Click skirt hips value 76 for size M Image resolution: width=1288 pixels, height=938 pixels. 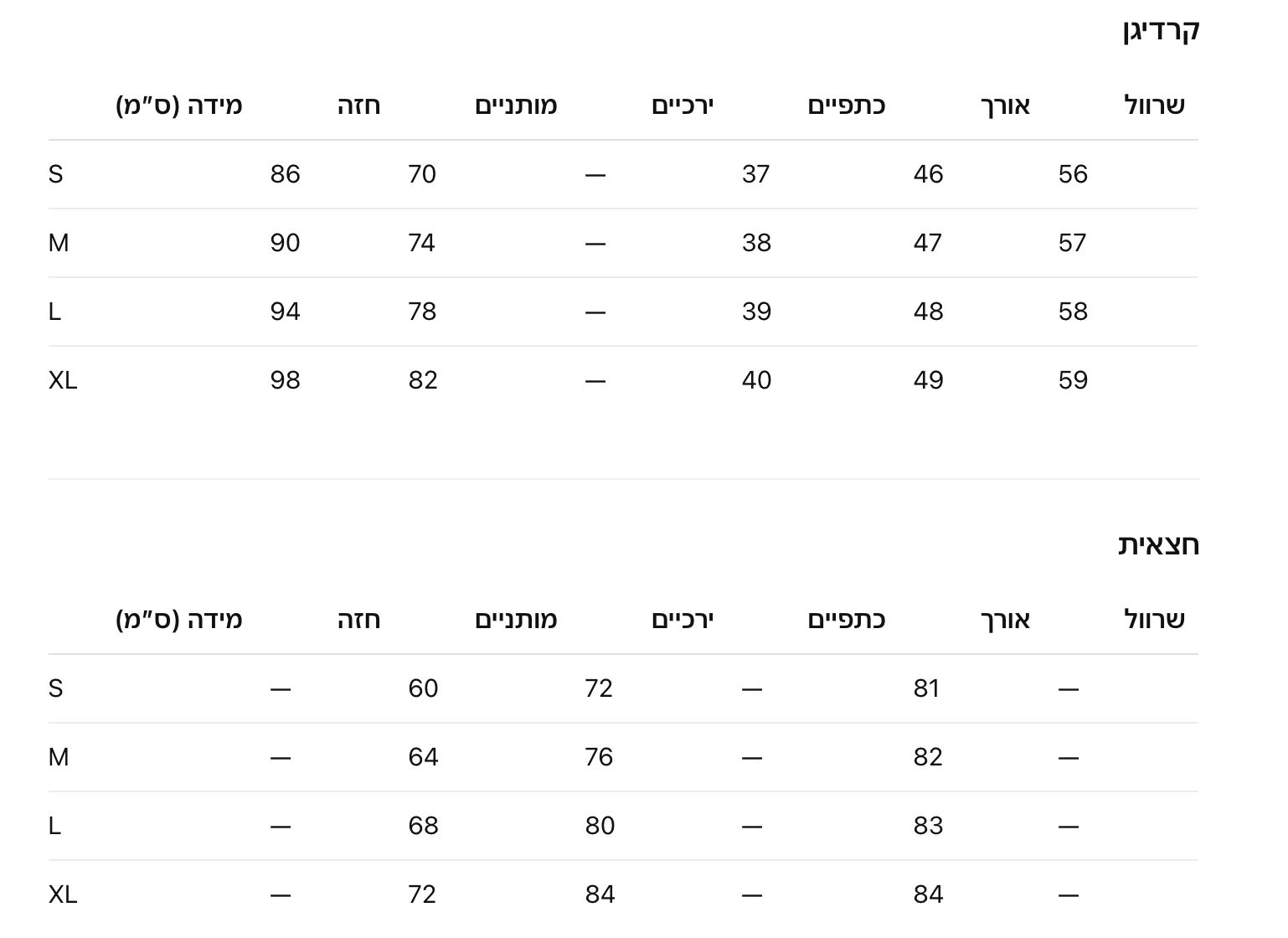599,757
